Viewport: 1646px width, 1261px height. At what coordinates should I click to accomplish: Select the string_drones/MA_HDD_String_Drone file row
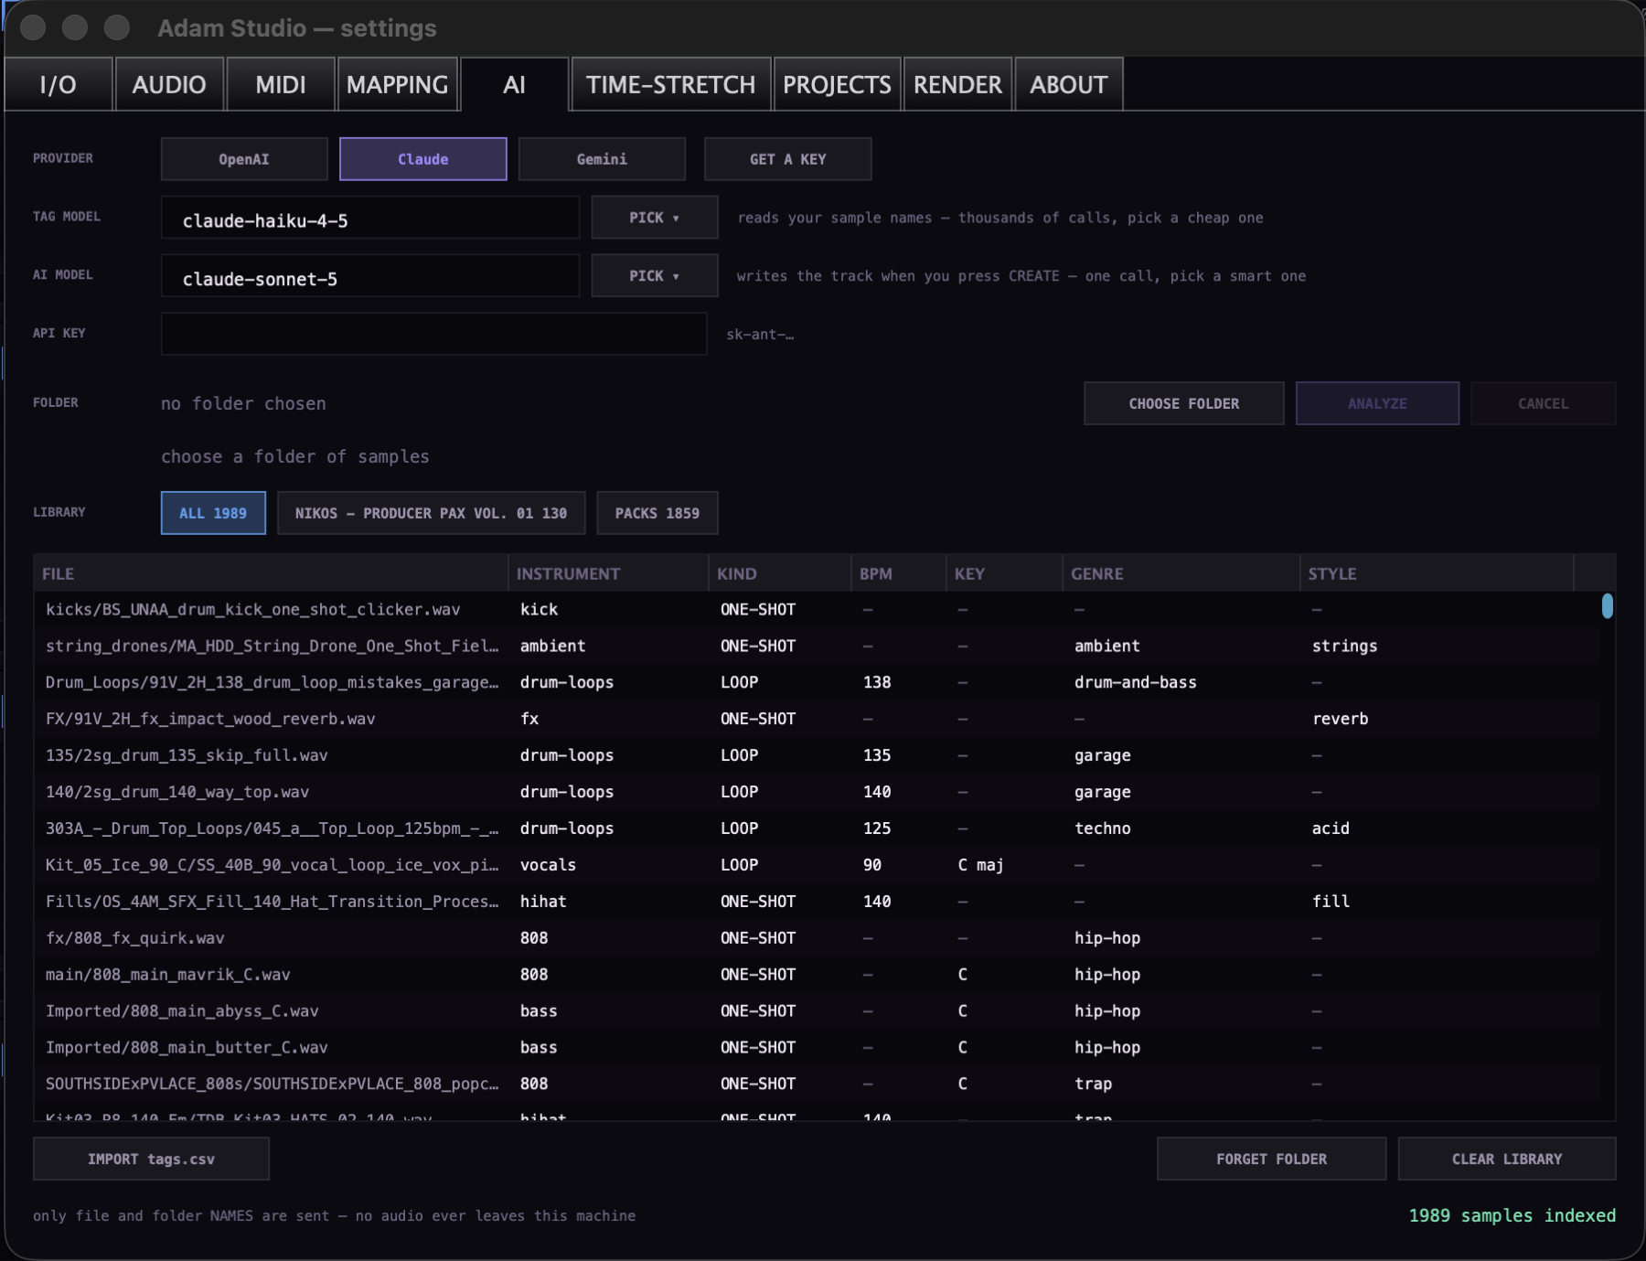[817, 646]
